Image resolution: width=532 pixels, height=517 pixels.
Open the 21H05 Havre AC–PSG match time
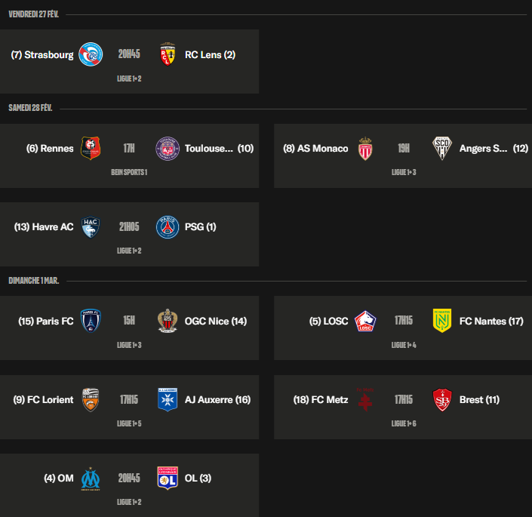coord(129,227)
